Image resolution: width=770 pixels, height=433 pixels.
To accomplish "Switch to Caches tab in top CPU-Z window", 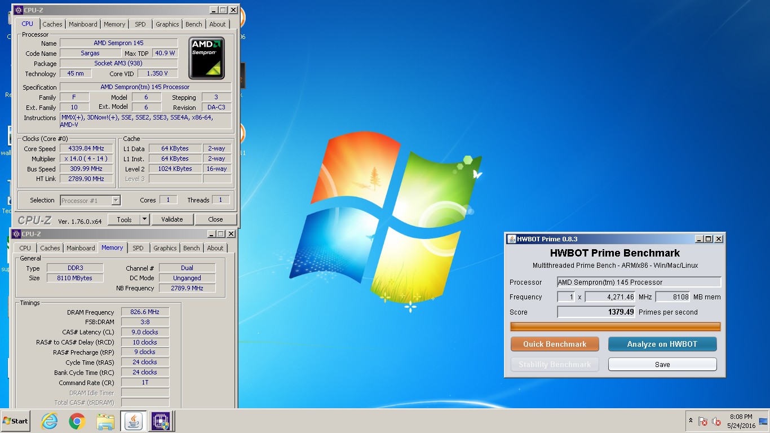I will 52,24.
